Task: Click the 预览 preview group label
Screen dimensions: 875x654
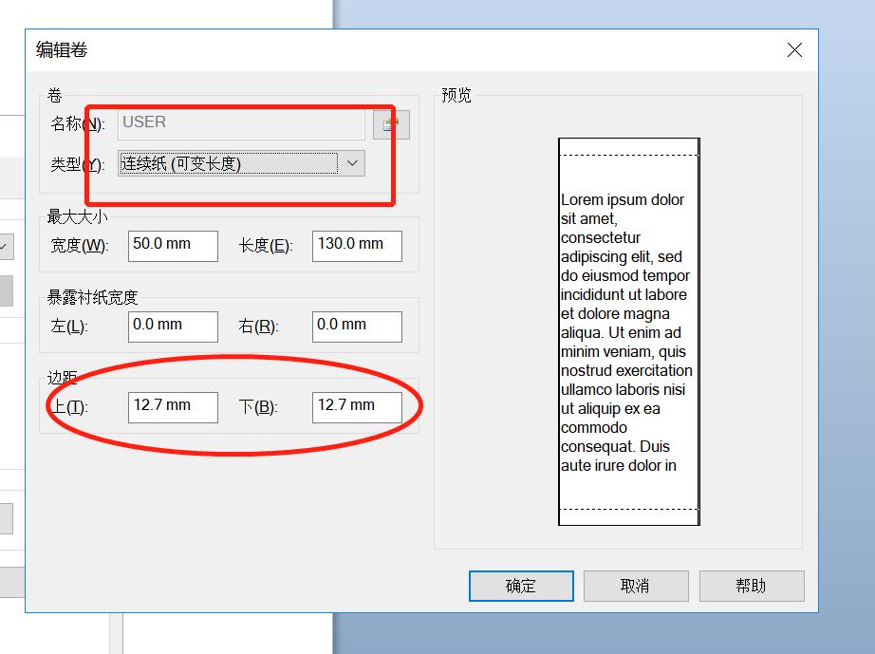Action: pos(456,96)
